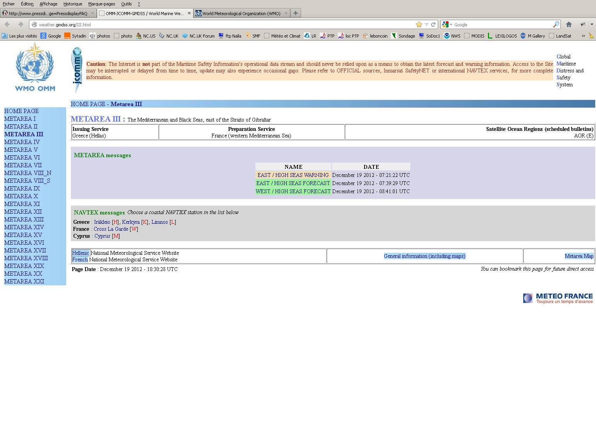This screenshot has height=441, width=596.
Task: Reload the page with the refresh icon
Action: tap(433, 24)
